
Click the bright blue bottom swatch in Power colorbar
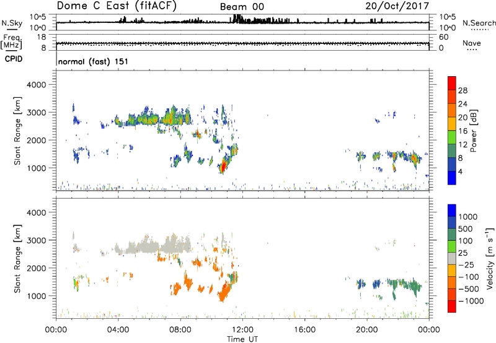(x=452, y=178)
